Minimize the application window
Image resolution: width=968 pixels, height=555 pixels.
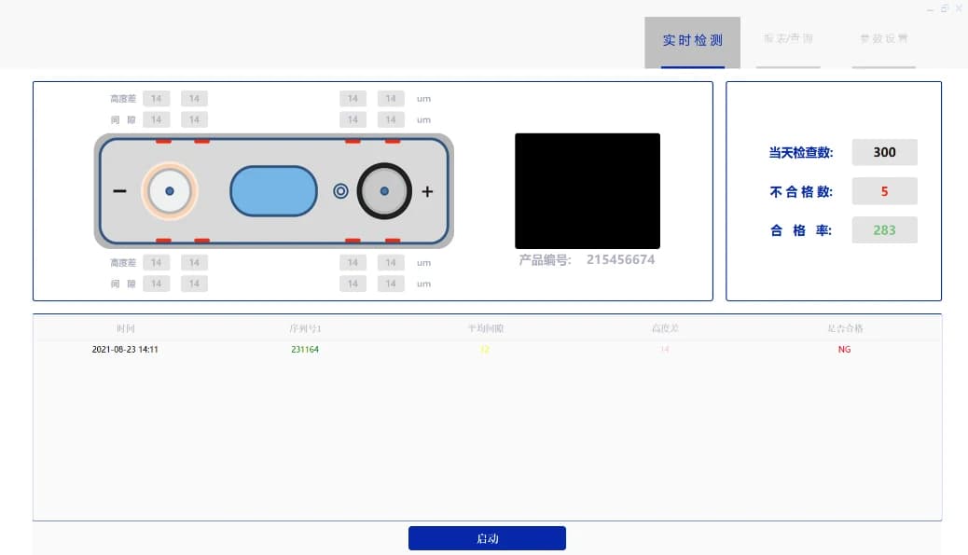click(930, 8)
